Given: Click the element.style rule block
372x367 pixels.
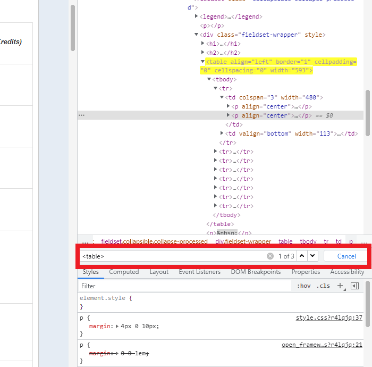Looking at the screenshot, I should coord(221,303).
